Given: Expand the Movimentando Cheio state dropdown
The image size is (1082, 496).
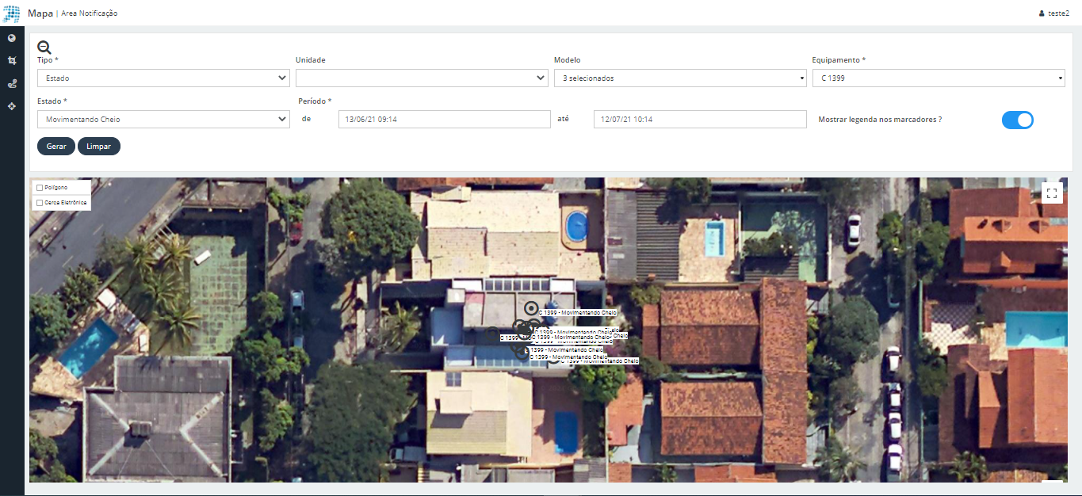Looking at the screenshot, I should point(163,119).
